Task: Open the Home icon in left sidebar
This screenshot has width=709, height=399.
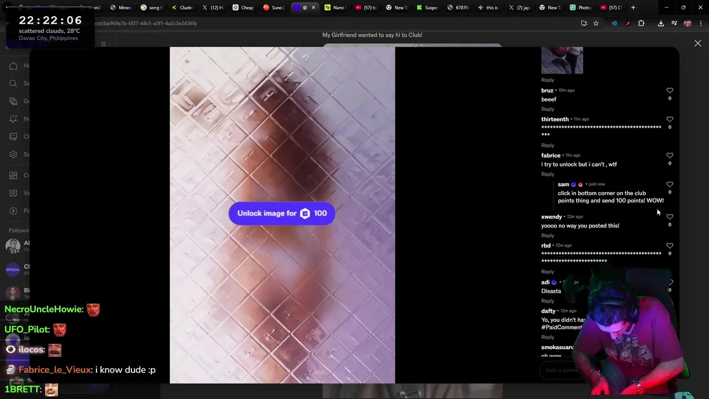Action: [13, 66]
